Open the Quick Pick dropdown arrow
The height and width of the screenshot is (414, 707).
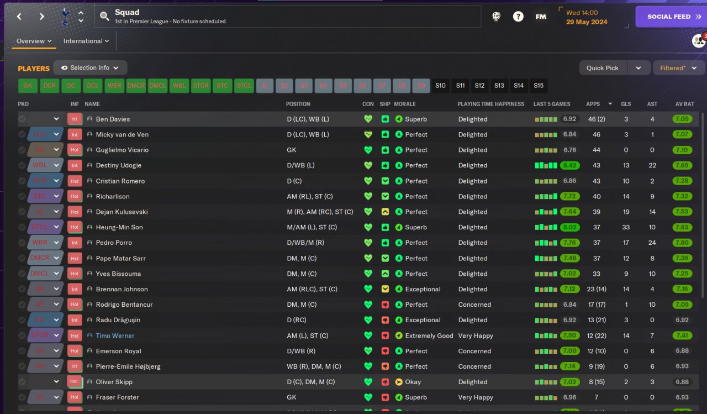tap(639, 68)
